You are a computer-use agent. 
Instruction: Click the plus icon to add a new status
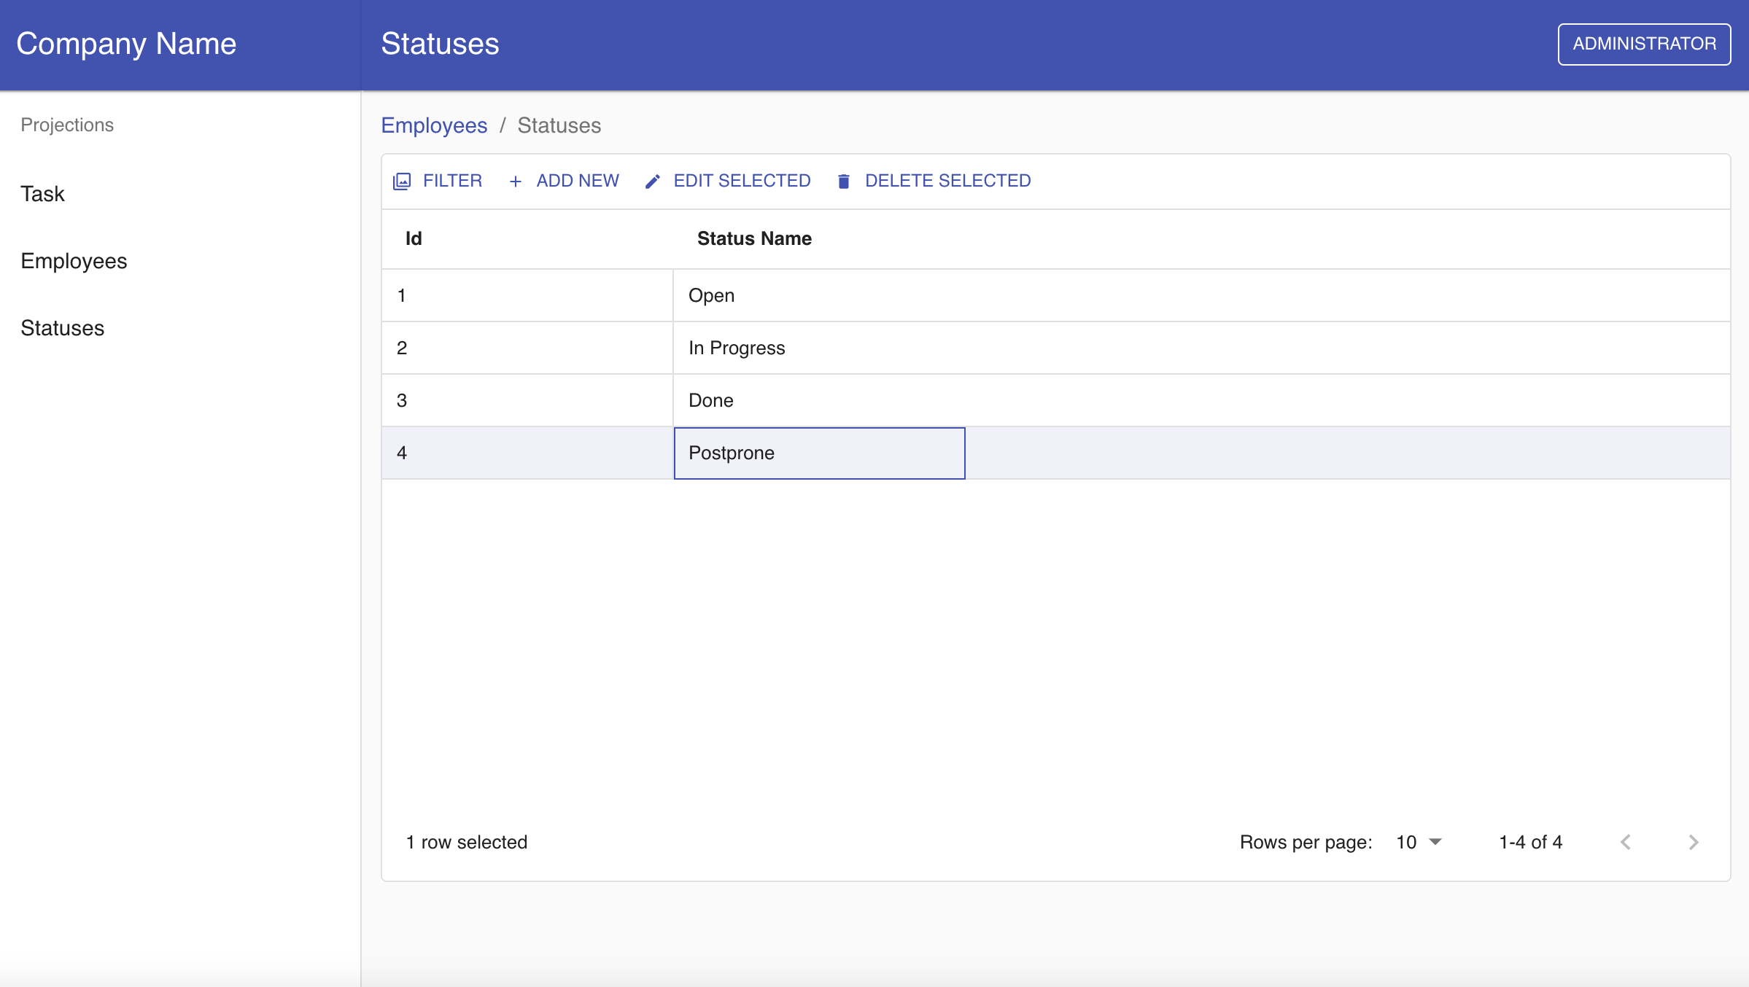[x=515, y=181]
